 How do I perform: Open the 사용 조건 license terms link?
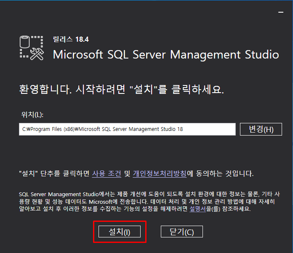107,173
